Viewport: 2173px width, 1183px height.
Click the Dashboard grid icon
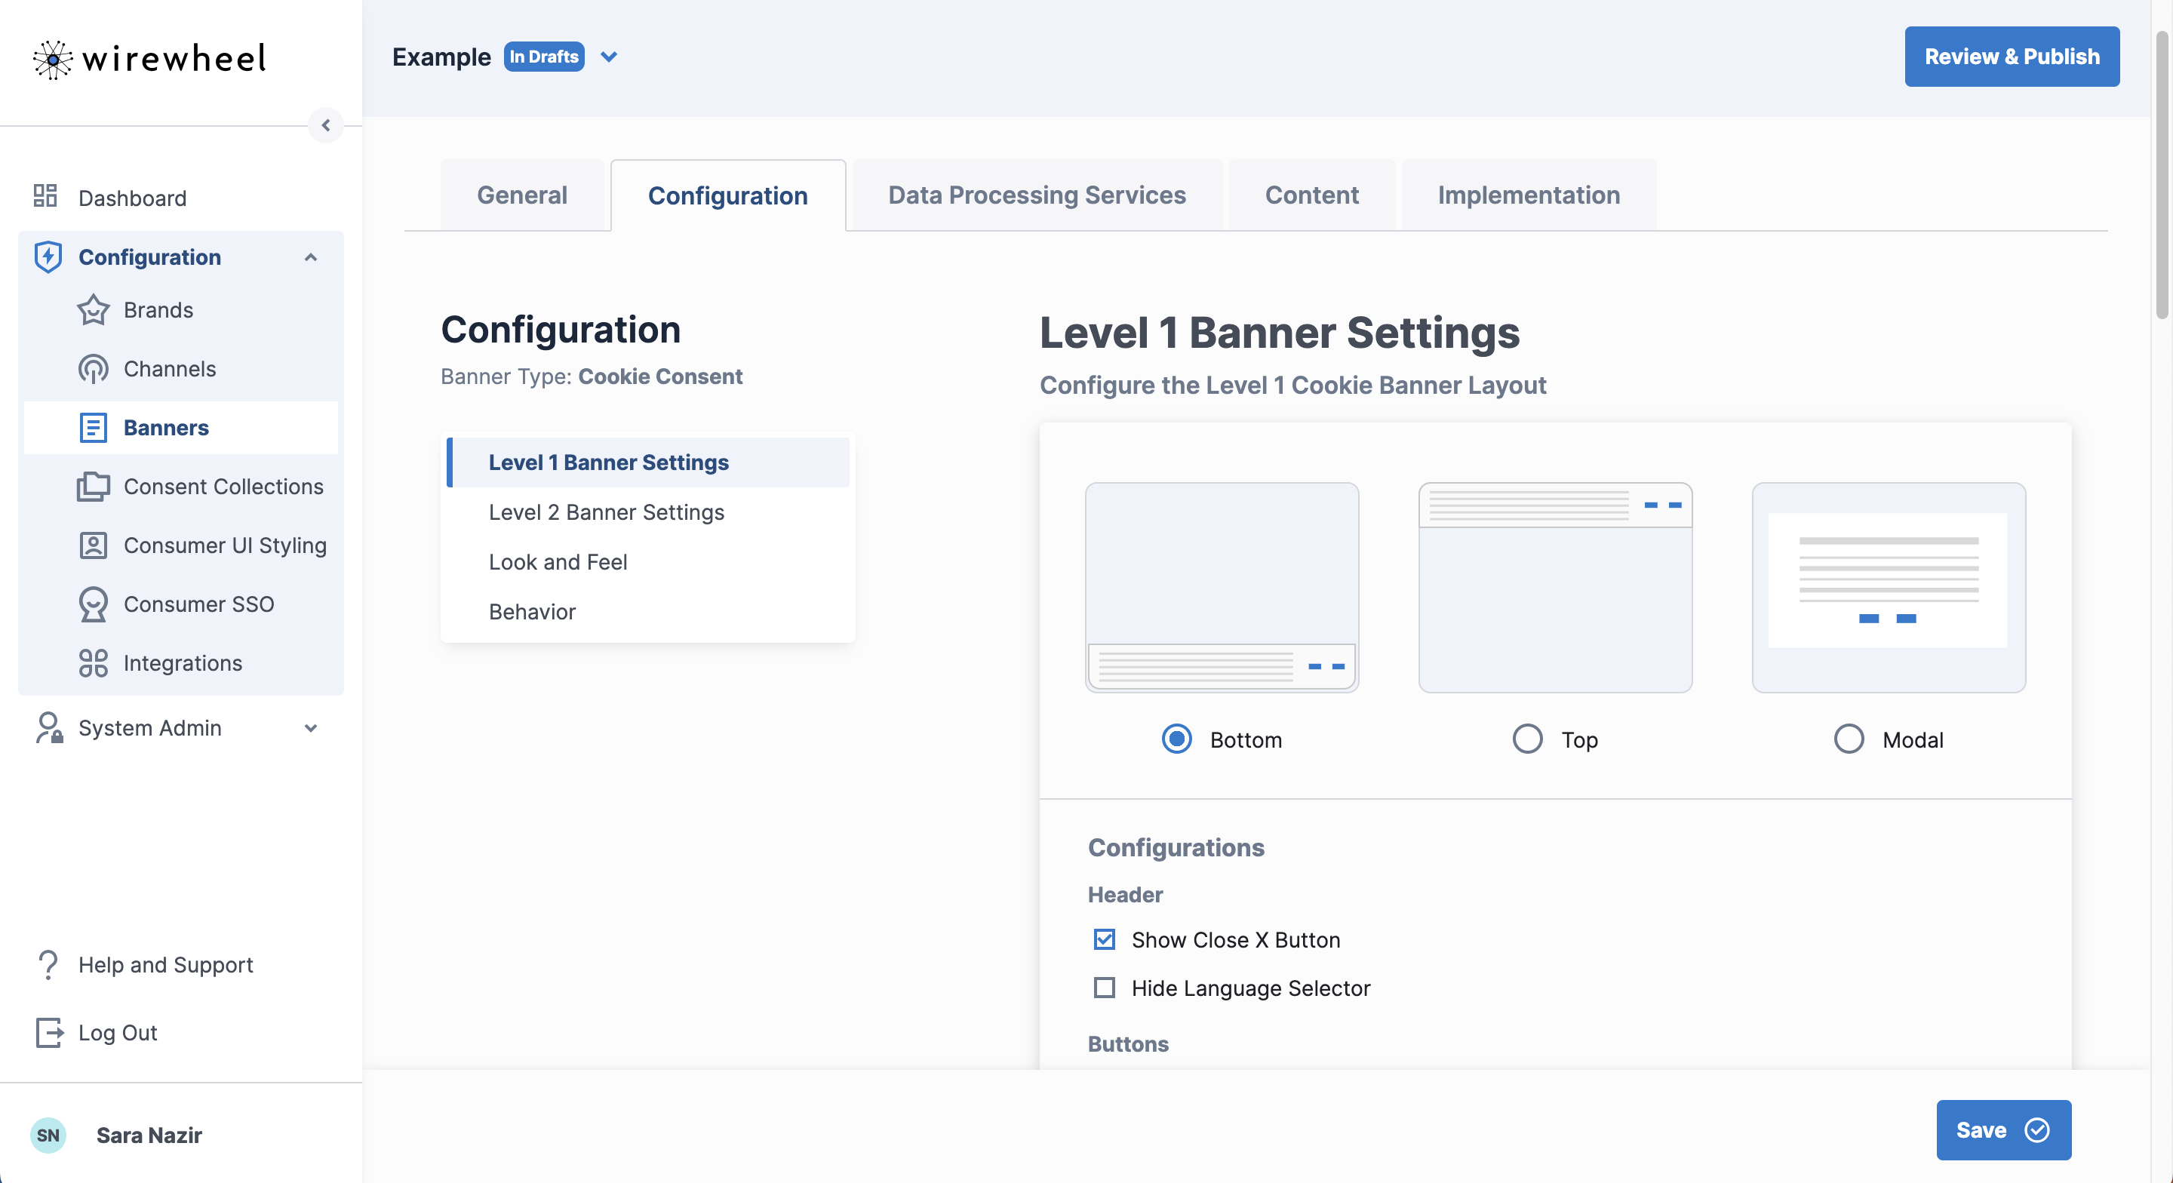coord(45,197)
